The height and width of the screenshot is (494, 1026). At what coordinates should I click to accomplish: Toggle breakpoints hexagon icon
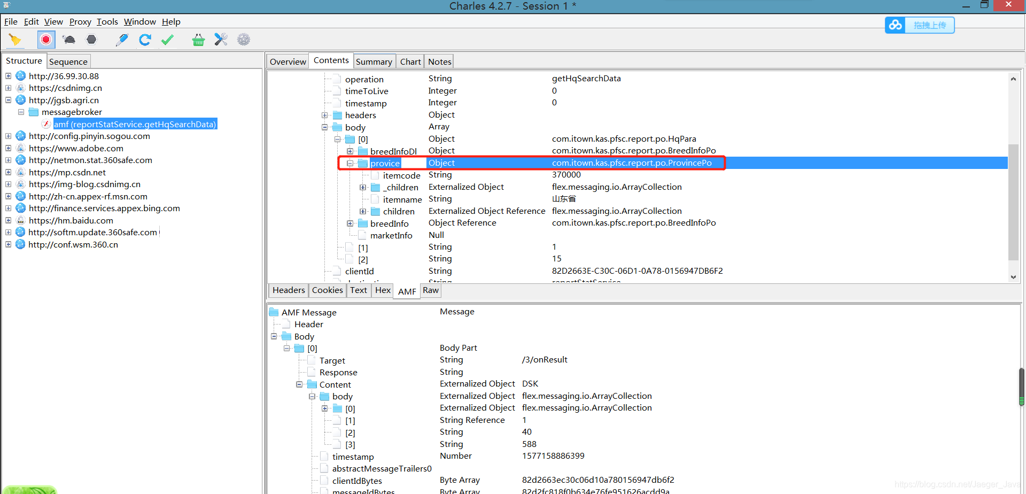(91, 40)
